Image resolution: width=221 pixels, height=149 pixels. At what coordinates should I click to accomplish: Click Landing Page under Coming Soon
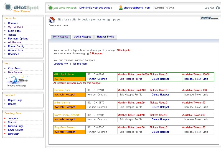[16, 126]
